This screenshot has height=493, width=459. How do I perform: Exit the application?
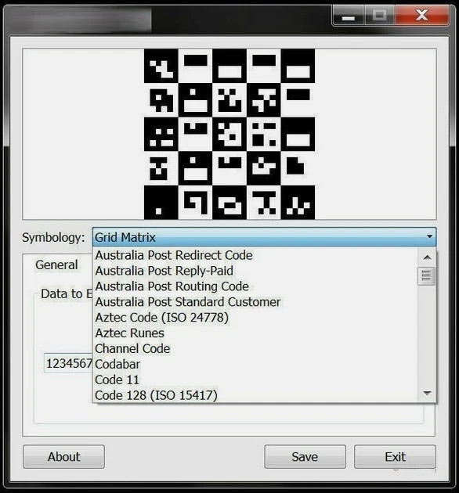point(395,456)
